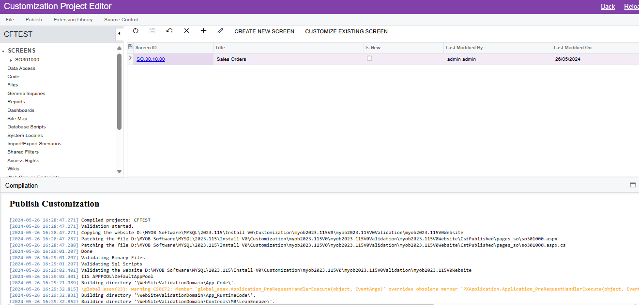Screen dimensions: 639x305
Task: Click the Compilation panel title
Action: [21, 186]
